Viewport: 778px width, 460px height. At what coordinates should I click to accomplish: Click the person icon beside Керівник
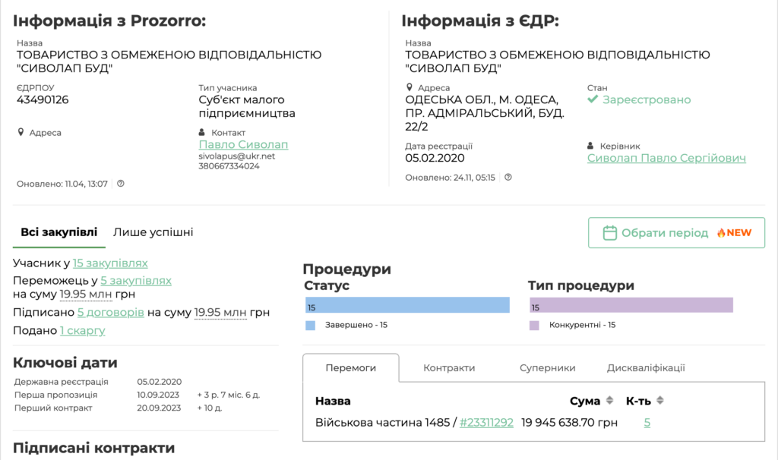pyautogui.click(x=591, y=146)
